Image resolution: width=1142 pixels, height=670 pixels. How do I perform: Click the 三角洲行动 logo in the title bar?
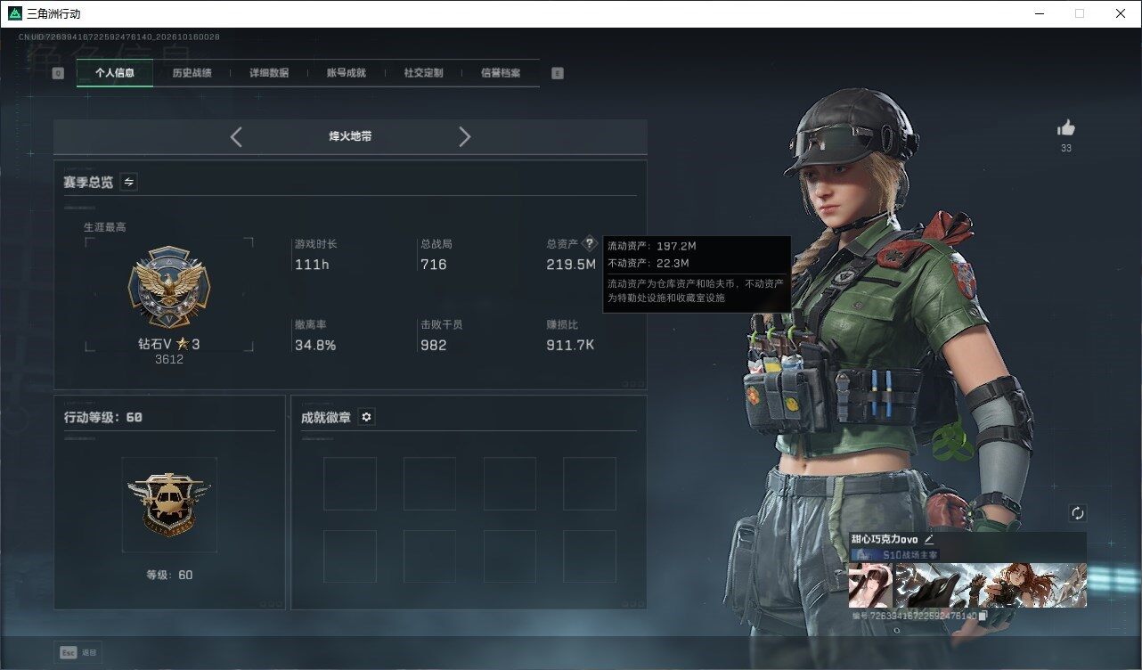[x=14, y=13]
